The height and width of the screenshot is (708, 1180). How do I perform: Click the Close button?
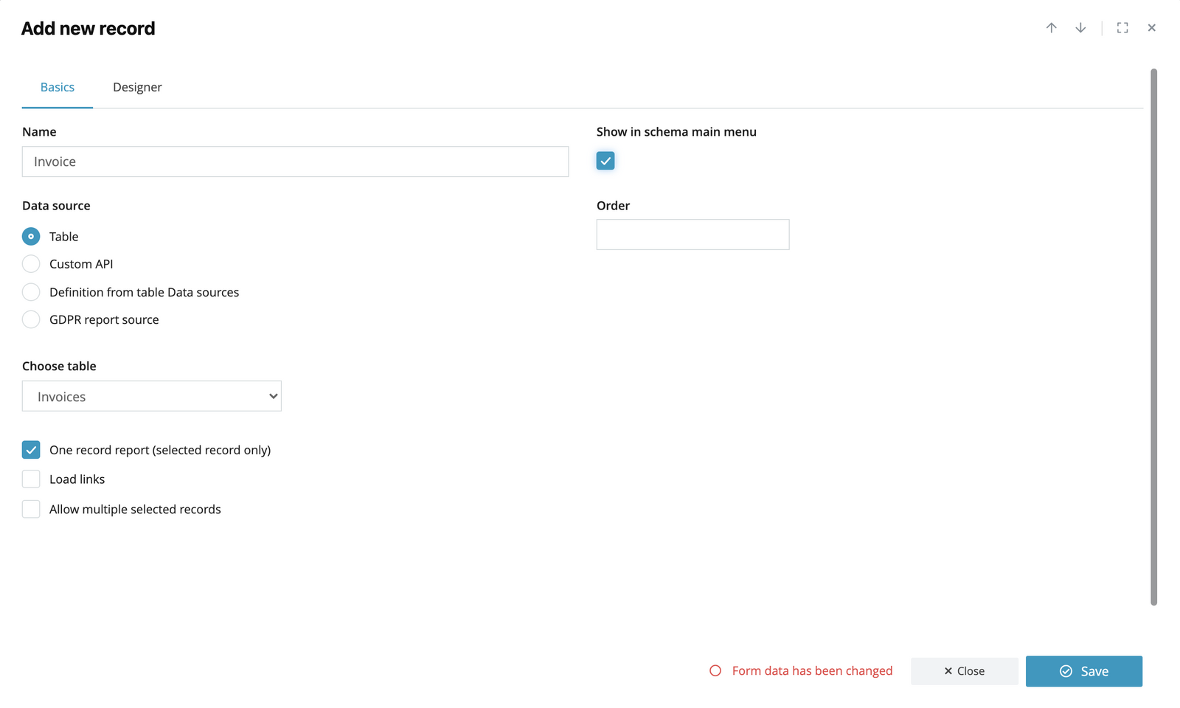point(964,671)
